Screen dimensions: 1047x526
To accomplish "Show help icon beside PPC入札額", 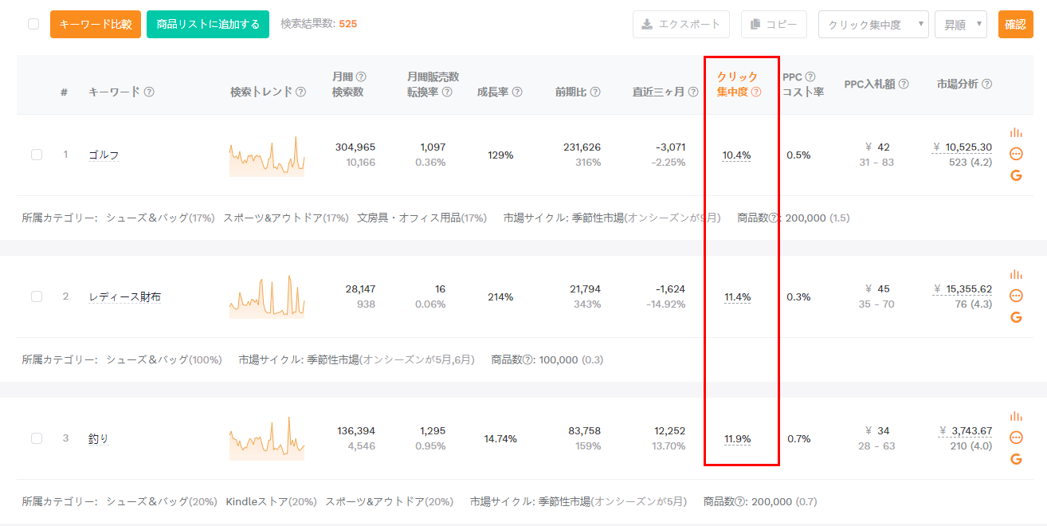I will pyautogui.click(x=904, y=84).
